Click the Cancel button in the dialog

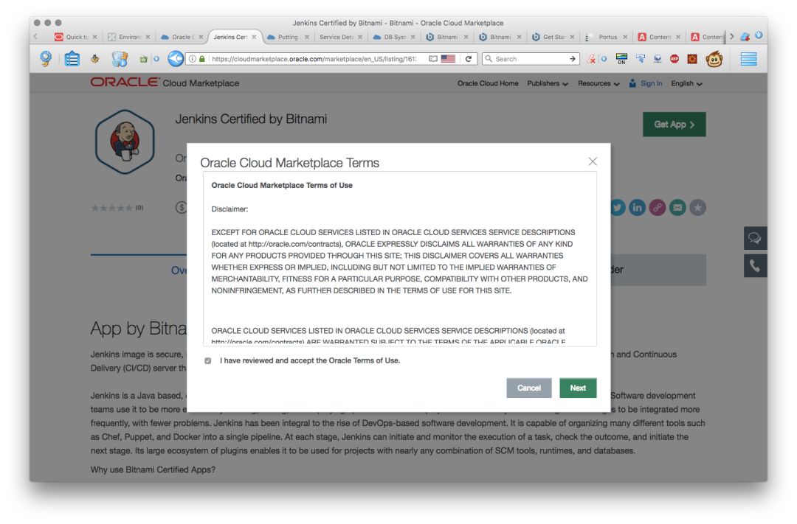coord(528,388)
